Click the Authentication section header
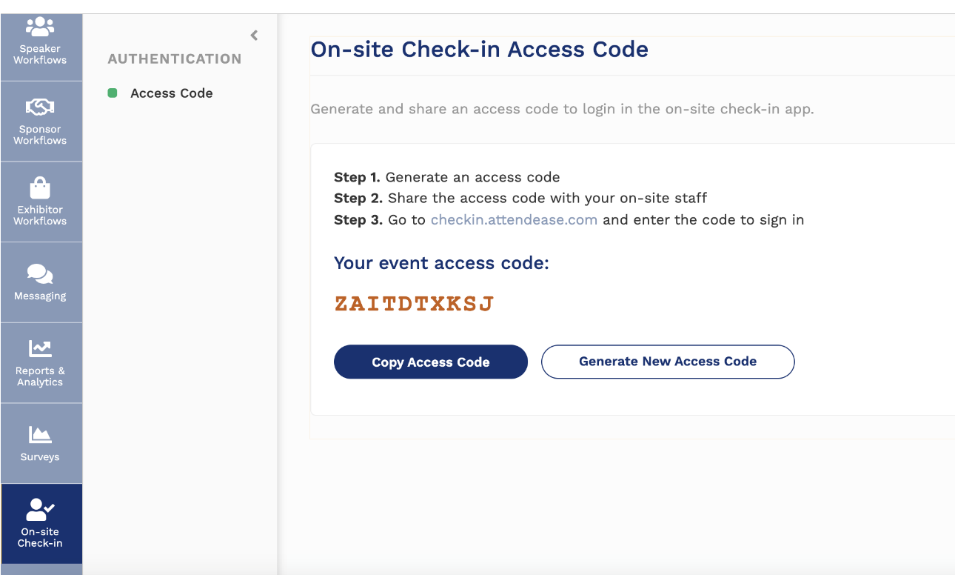The image size is (955, 575). pyautogui.click(x=175, y=59)
